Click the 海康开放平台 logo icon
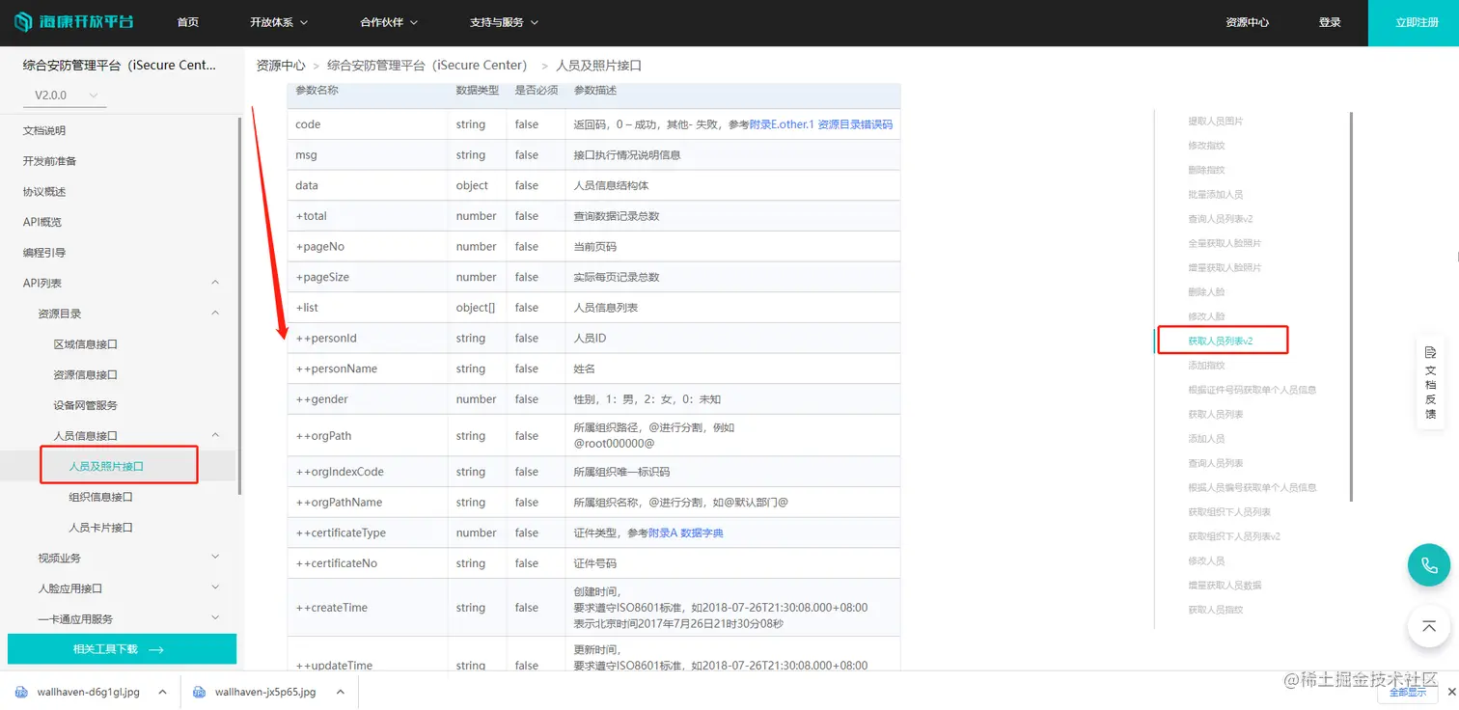The height and width of the screenshot is (710, 1459). click(23, 22)
